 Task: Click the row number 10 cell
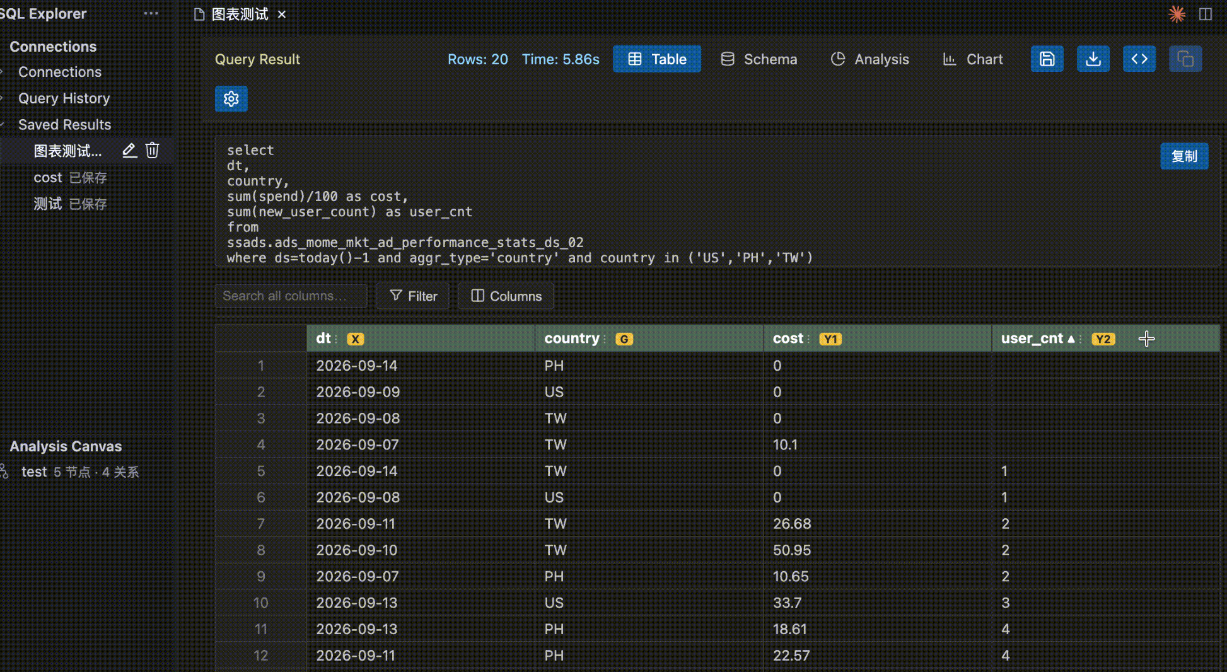point(260,603)
